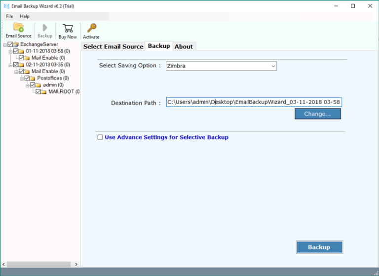Viewport: 379px width, 276px height.
Task: Click inside the Destination Path field
Action: pyautogui.click(x=254, y=102)
